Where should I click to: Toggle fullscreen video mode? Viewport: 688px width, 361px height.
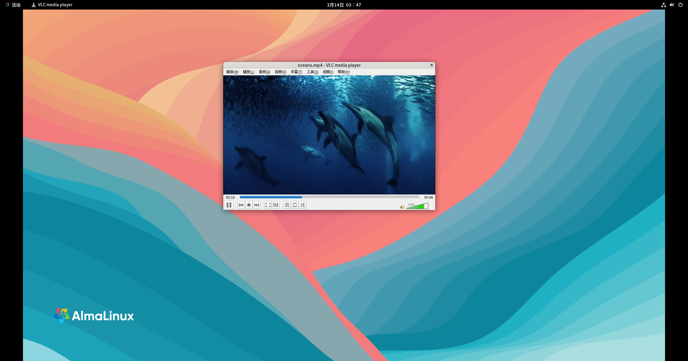pyautogui.click(x=268, y=205)
